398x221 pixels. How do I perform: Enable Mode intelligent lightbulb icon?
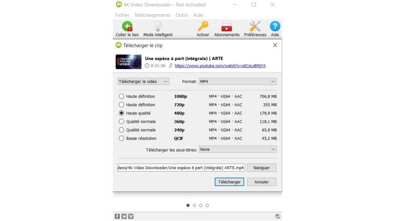pyautogui.click(x=158, y=26)
